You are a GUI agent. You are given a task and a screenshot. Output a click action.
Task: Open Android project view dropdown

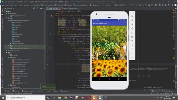click(x=9, y=8)
